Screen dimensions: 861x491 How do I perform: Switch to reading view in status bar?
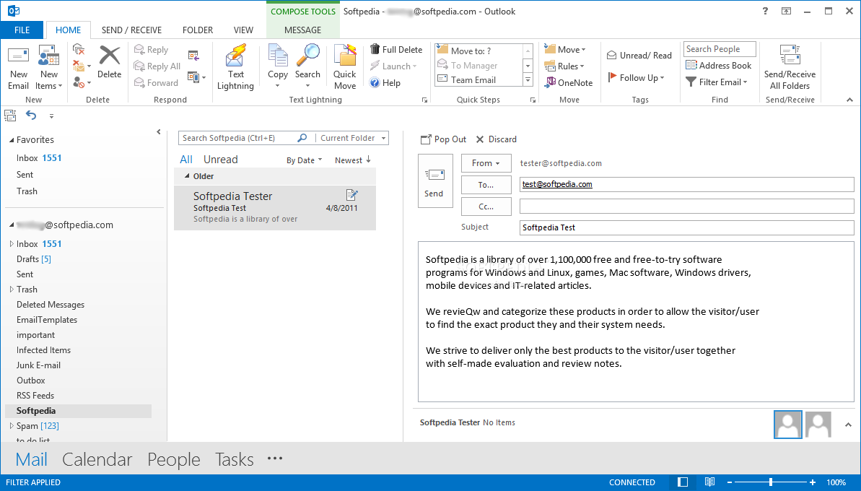pos(709,482)
